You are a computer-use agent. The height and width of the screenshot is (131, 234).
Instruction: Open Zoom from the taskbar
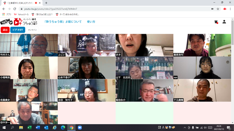(80, 128)
